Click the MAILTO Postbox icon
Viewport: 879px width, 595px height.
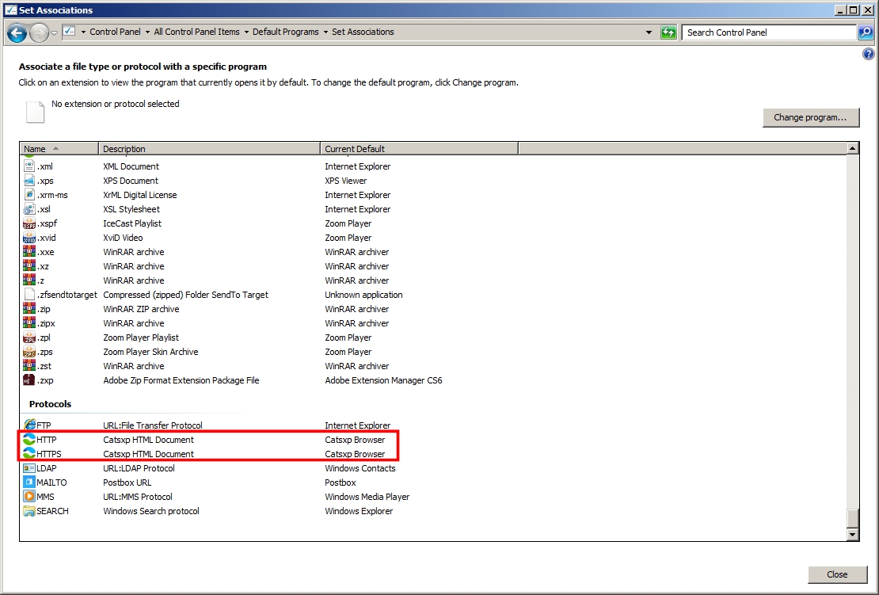click(x=29, y=482)
